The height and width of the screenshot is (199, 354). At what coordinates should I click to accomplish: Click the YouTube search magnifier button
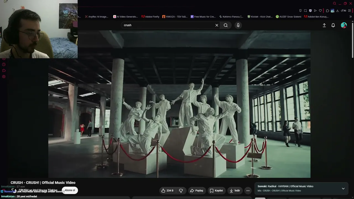click(x=226, y=25)
